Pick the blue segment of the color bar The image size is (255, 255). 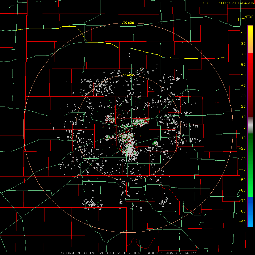click(250, 212)
